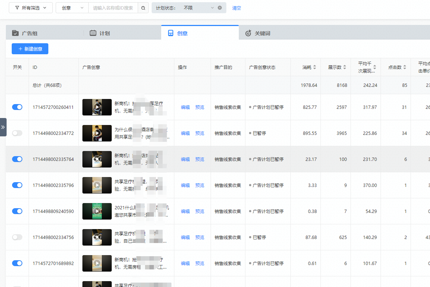
Task: Click the 广告组 tab folder icon
Action: pyautogui.click(x=15, y=33)
